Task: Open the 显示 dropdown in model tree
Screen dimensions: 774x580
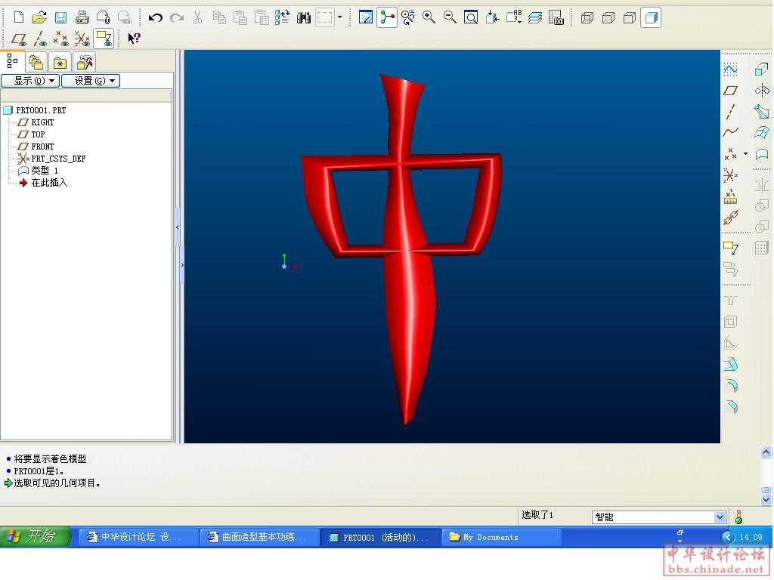Action: (x=30, y=81)
